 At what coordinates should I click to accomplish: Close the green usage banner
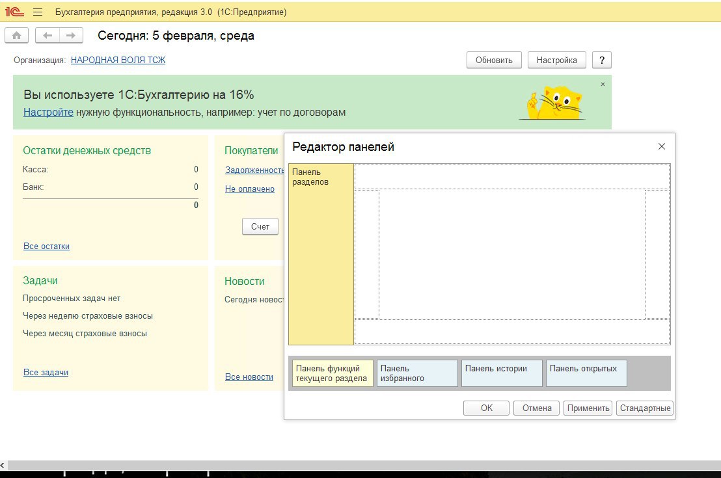click(x=603, y=84)
